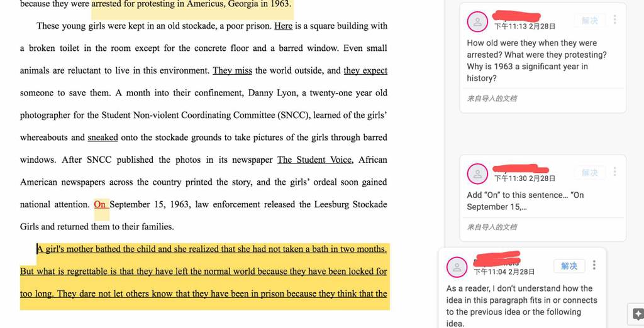Click 来自导入的文档 under the 11:13 comment

(x=492, y=99)
